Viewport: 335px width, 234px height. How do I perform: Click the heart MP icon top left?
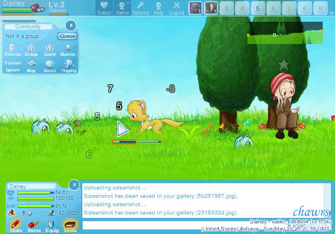pyautogui.click(x=37, y=8)
